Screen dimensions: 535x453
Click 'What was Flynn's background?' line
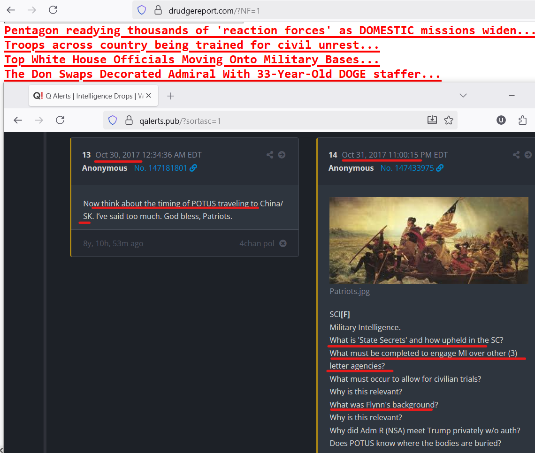[x=384, y=405]
